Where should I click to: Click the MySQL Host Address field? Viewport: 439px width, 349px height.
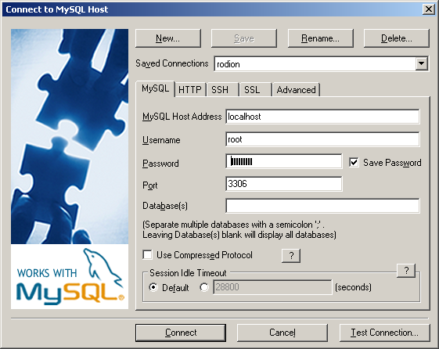pyautogui.click(x=322, y=117)
